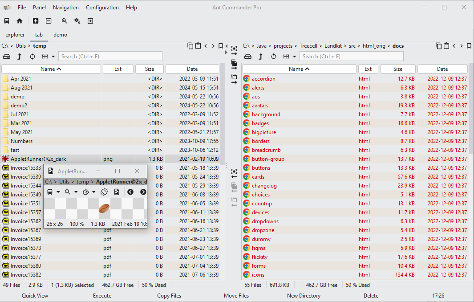
Task: Click the Copy Files button
Action: 169,296
